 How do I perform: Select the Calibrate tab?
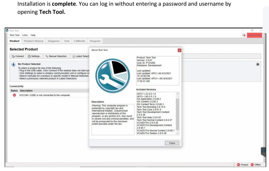(x=79, y=41)
